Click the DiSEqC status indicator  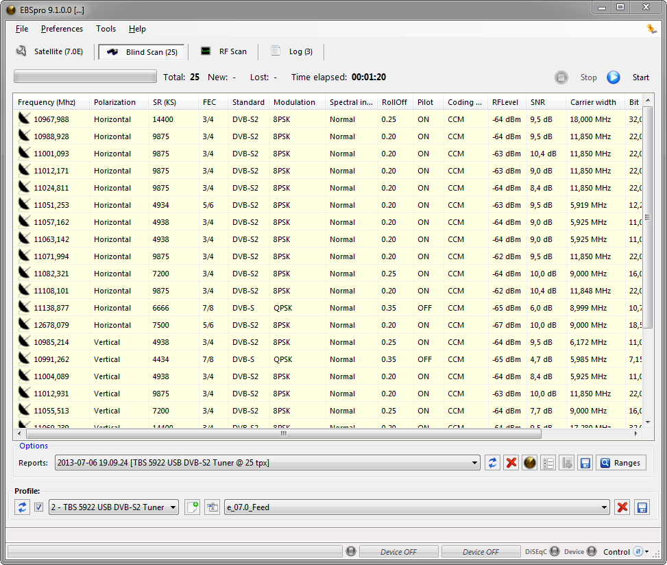(x=555, y=551)
